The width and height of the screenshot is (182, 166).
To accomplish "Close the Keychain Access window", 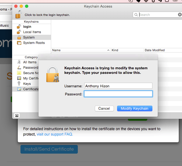I will (16, 6).
